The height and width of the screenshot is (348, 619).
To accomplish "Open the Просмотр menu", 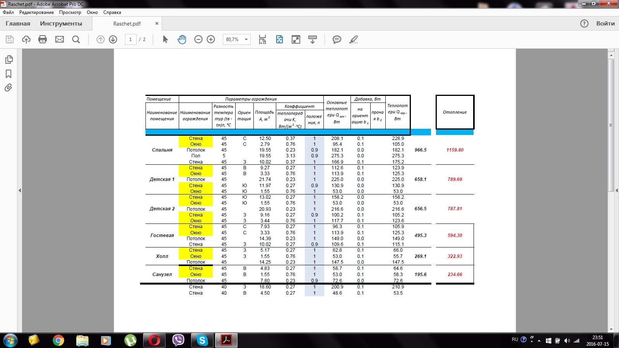I will (x=70, y=12).
